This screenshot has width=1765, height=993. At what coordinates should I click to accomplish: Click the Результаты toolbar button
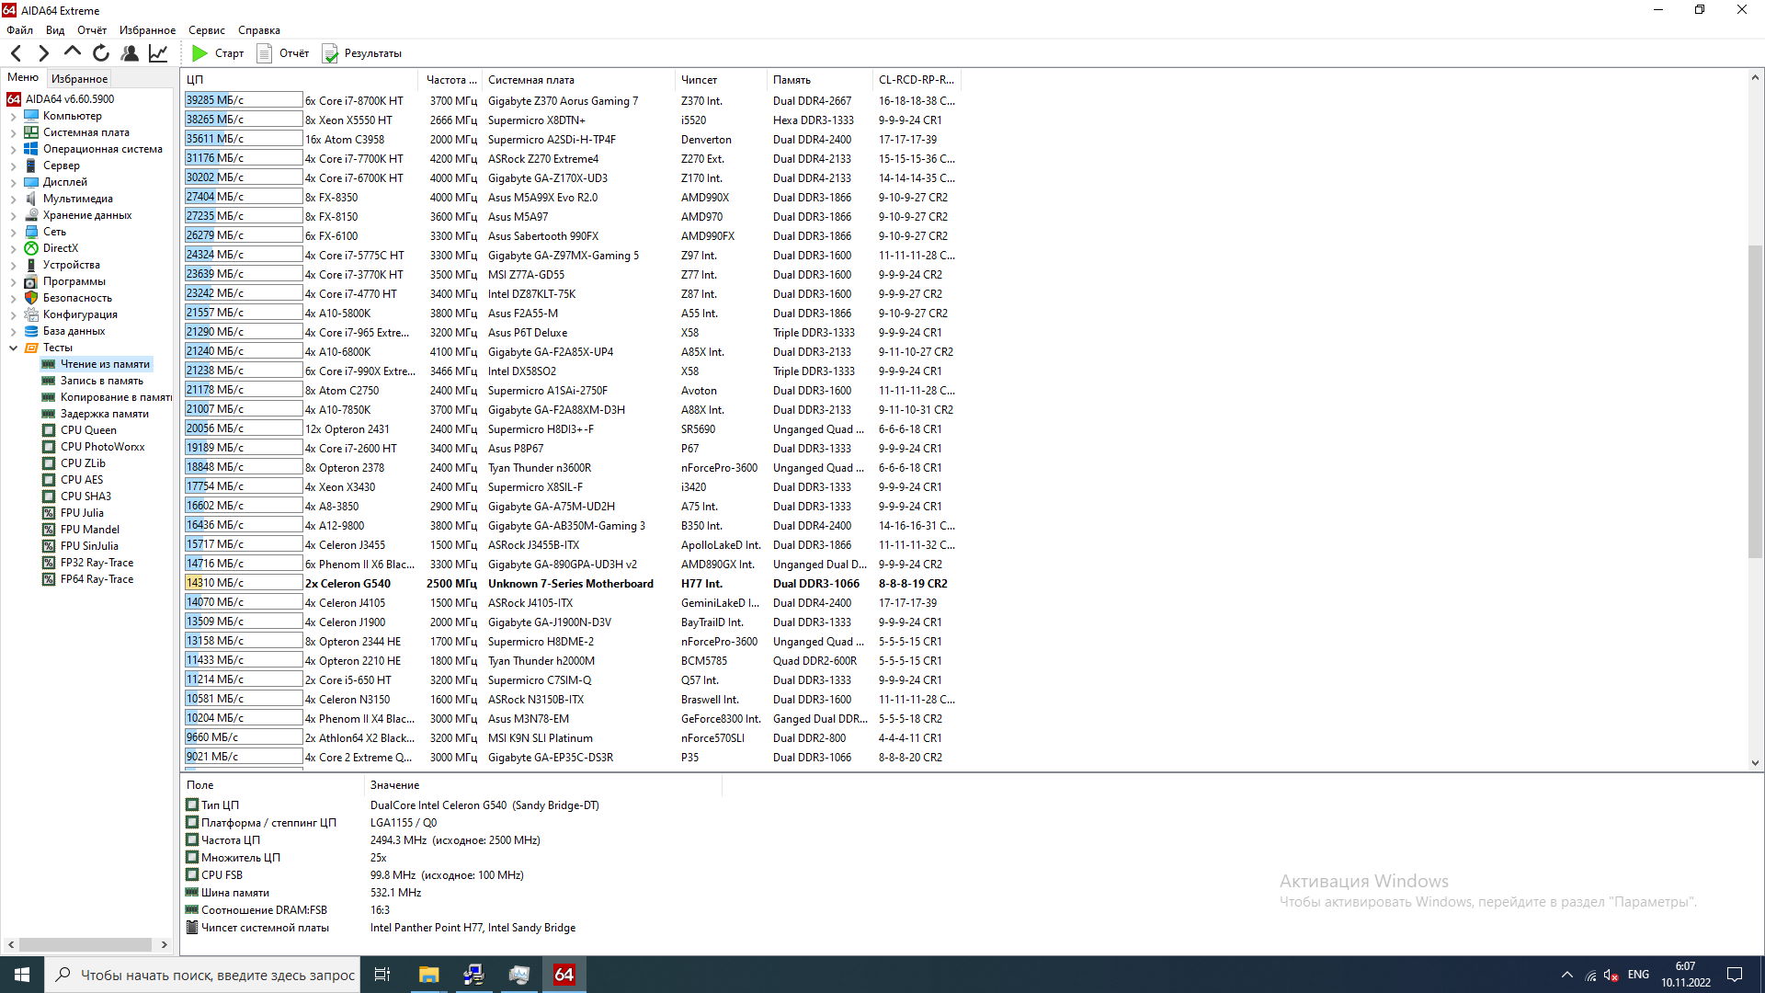click(x=362, y=53)
